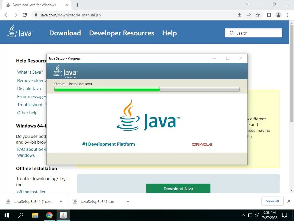Screen dimensions: 294x221
Task: Click the Oracle logo in the installer
Action: coord(202,144)
